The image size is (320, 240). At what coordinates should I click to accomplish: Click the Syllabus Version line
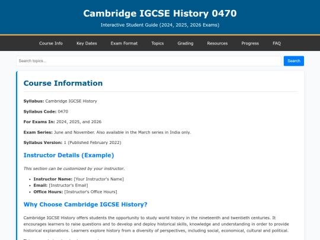[72, 142]
